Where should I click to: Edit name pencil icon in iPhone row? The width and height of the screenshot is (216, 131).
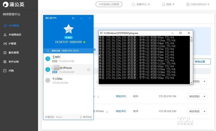pyautogui.click(x=107, y=111)
